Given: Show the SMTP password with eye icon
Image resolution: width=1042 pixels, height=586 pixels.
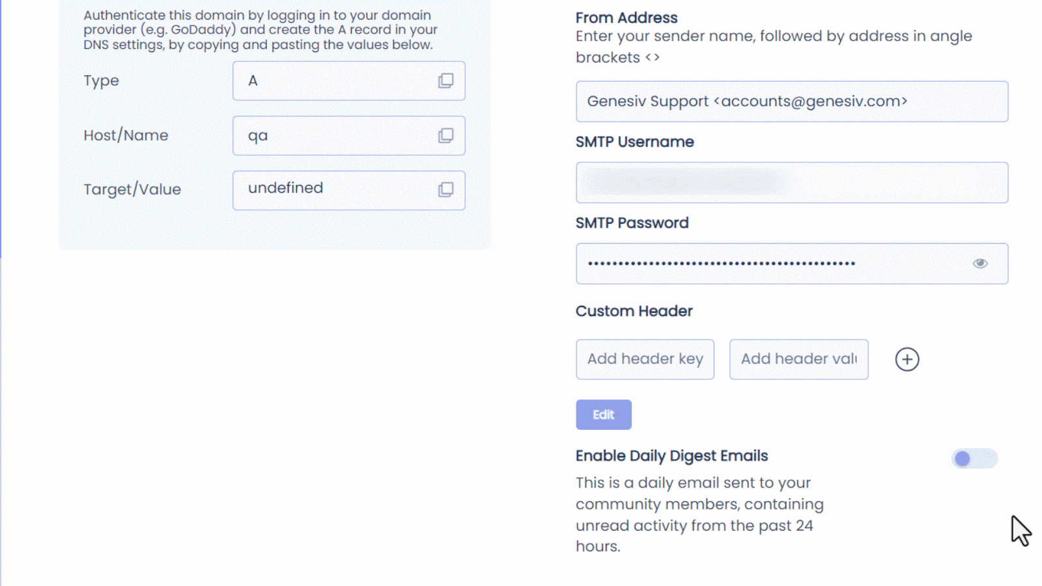Looking at the screenshot, I should 980,264.
